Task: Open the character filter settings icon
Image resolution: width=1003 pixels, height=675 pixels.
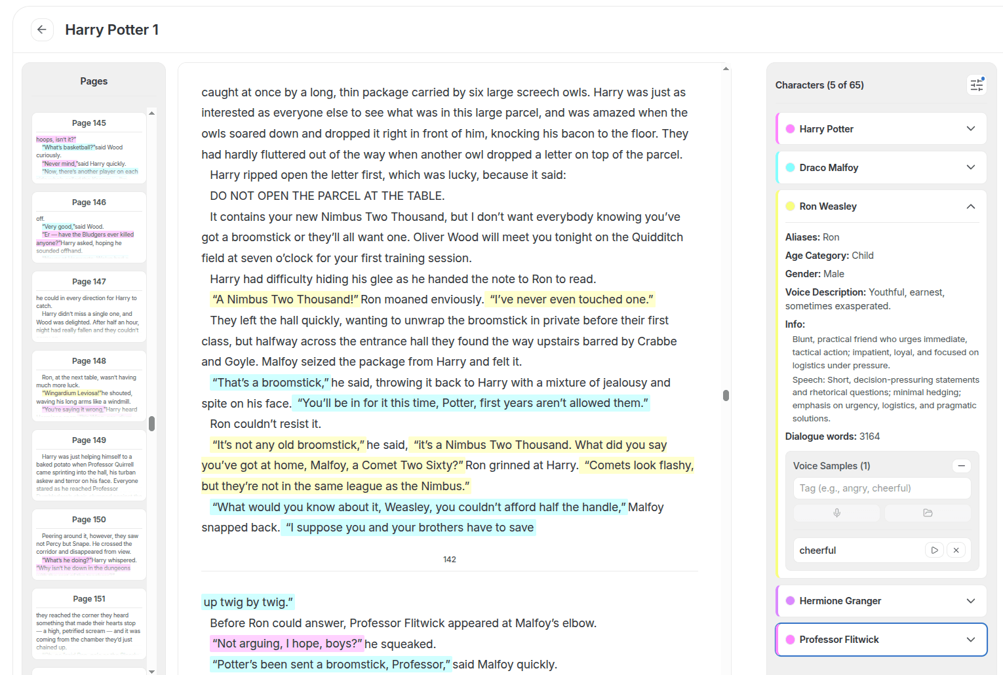Action: coord(976,85)
